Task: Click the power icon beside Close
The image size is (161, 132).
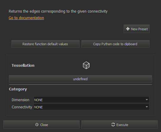Action: [x=37, y=125]
